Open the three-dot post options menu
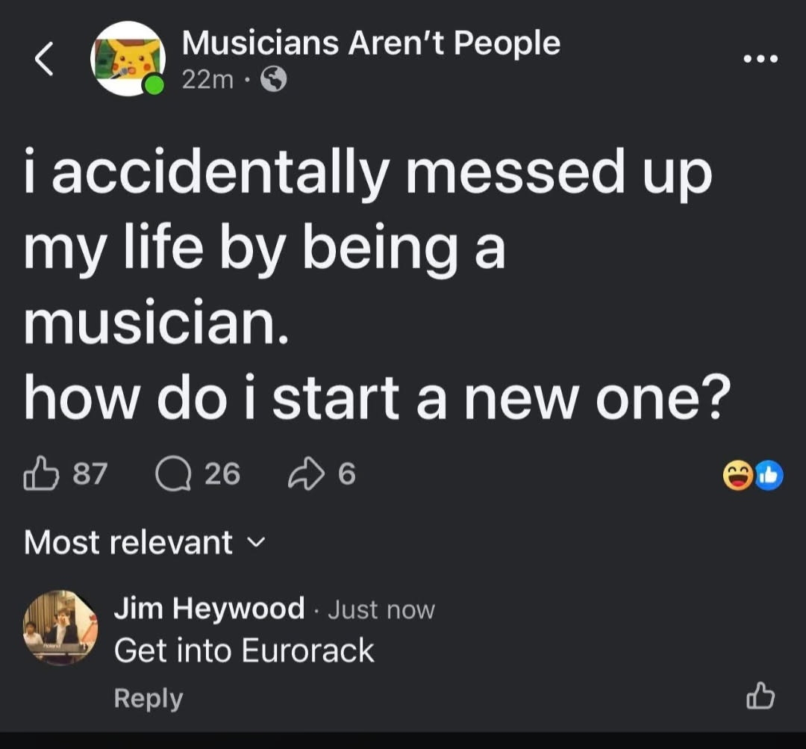The width and height of the screenshot is (806, 749). coord(759,58)
